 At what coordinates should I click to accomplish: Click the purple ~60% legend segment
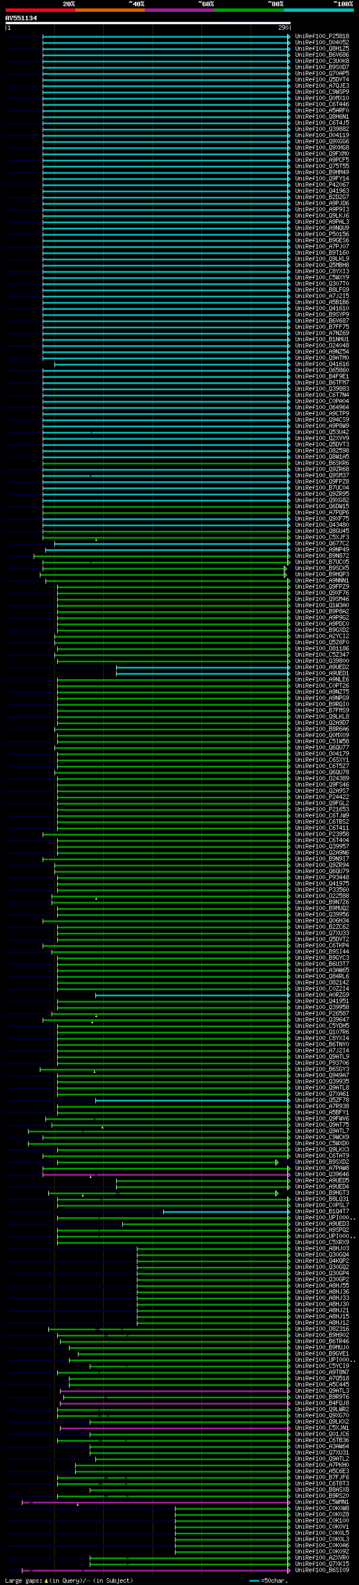[x=180, y=11]
